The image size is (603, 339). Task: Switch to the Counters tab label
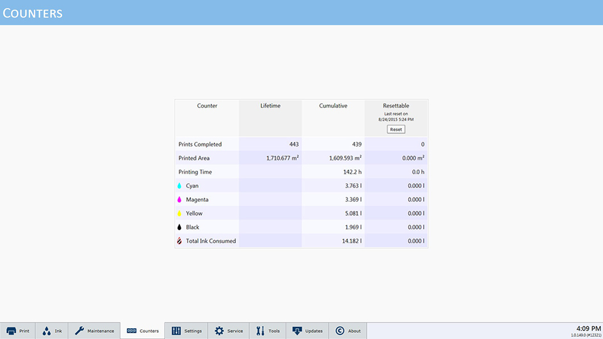coord(149,331)
